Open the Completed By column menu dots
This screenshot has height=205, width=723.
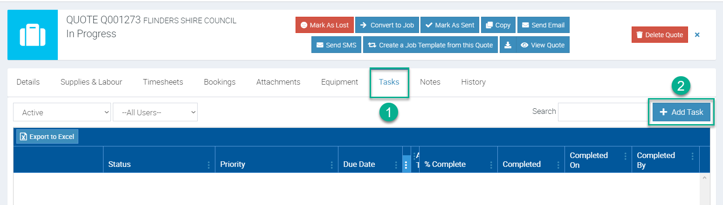coord(692,156)
